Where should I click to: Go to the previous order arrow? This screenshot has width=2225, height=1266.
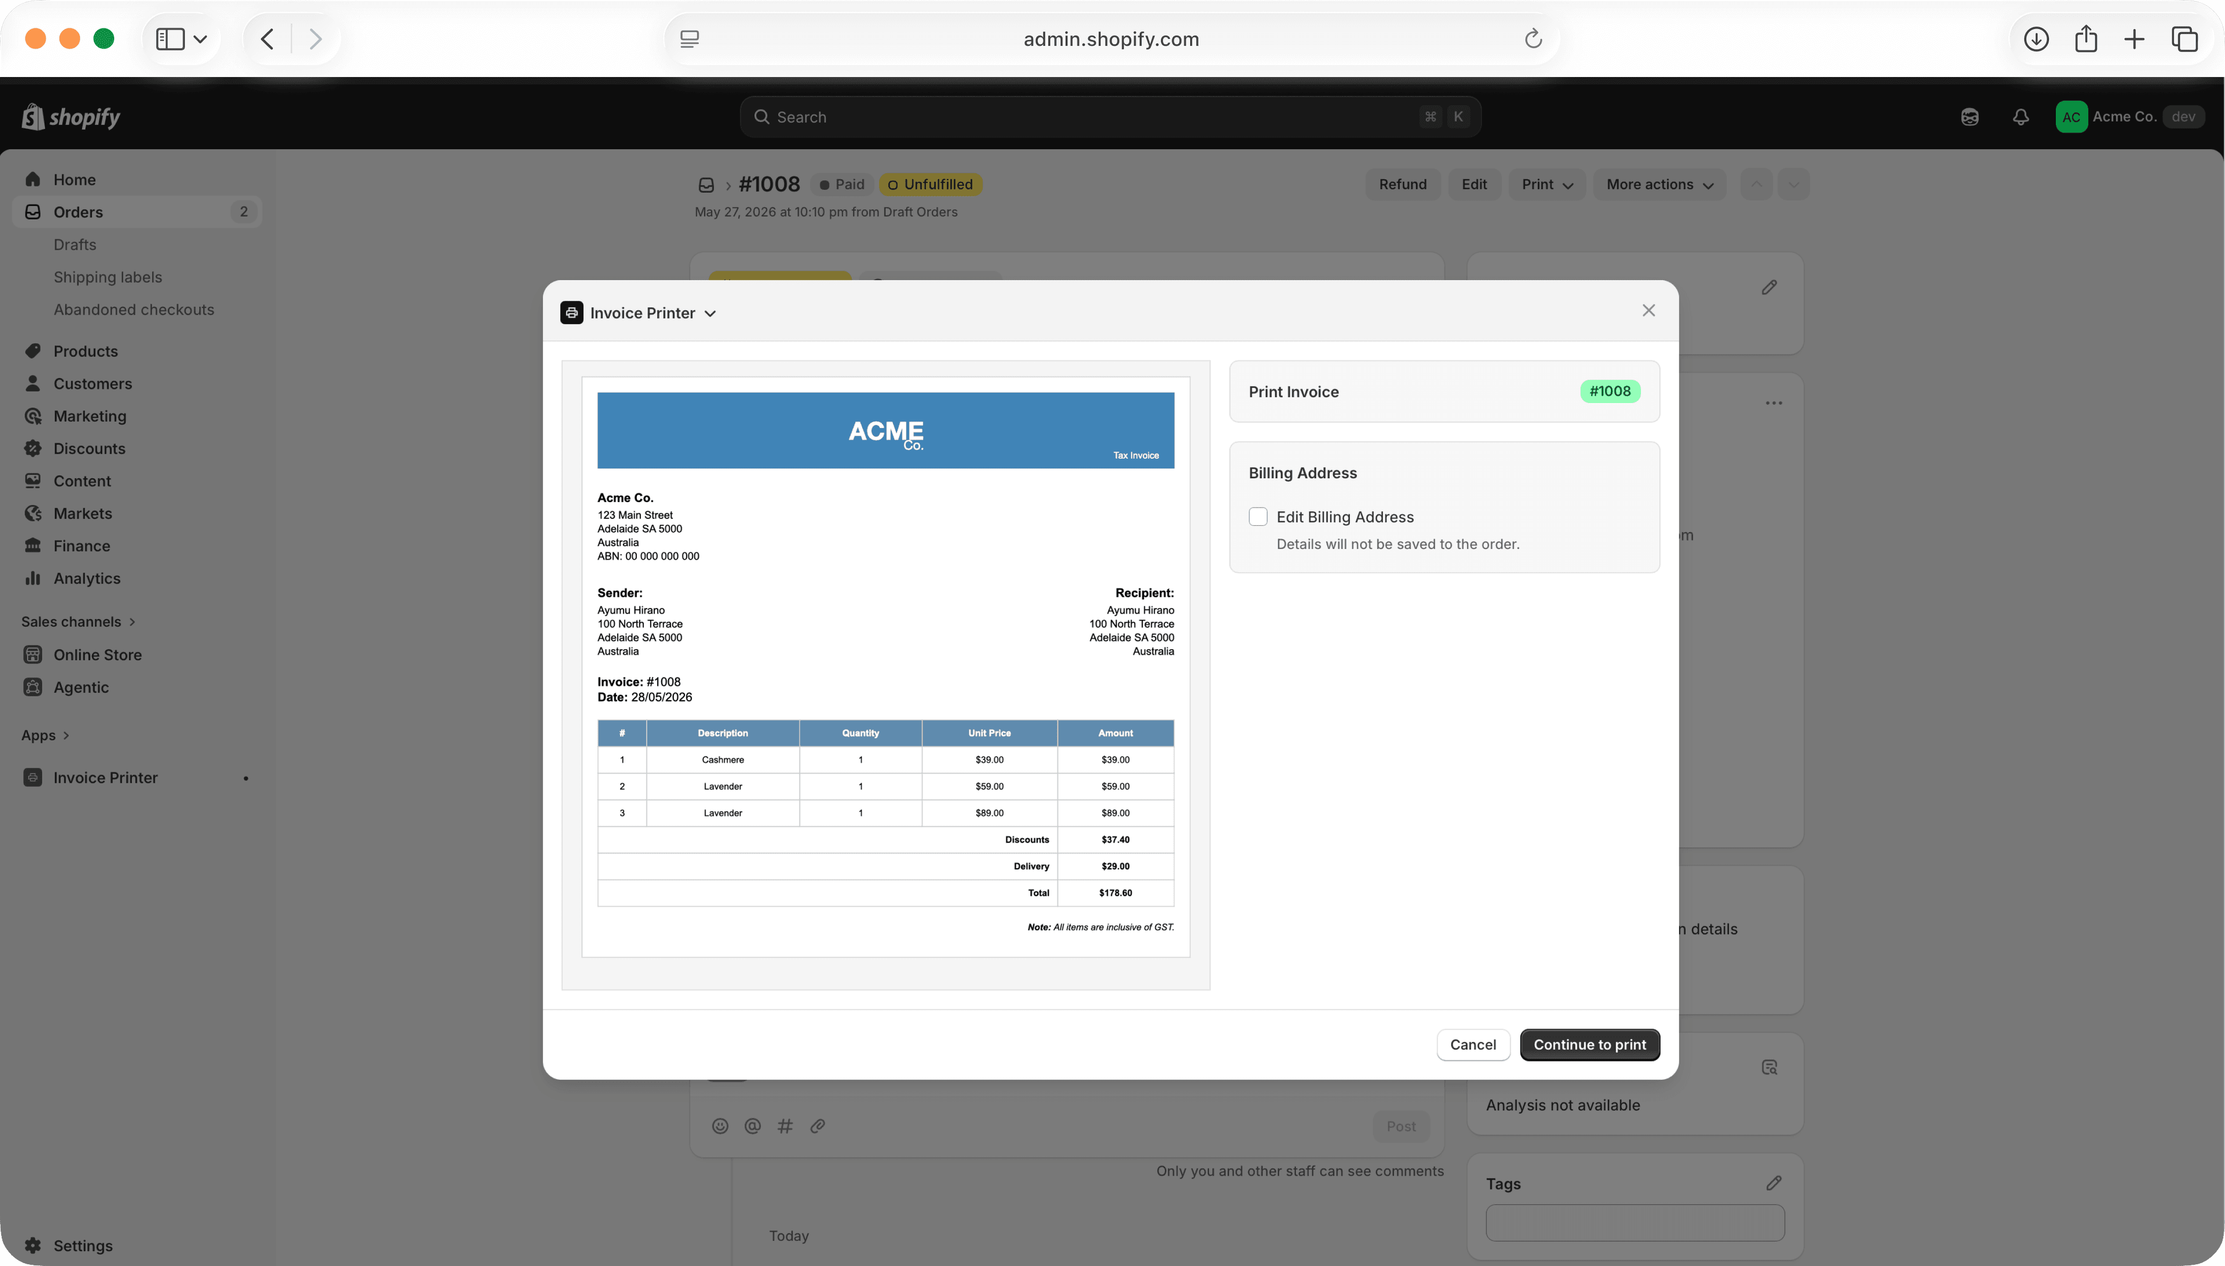point(1756,184)
